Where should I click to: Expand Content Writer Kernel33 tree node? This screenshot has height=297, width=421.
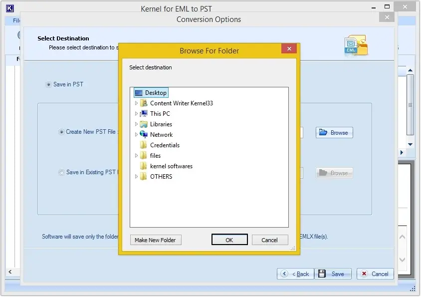coord(136,103)
